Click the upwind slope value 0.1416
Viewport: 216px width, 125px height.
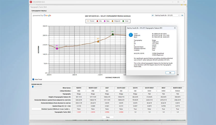(x=79, y=106)
